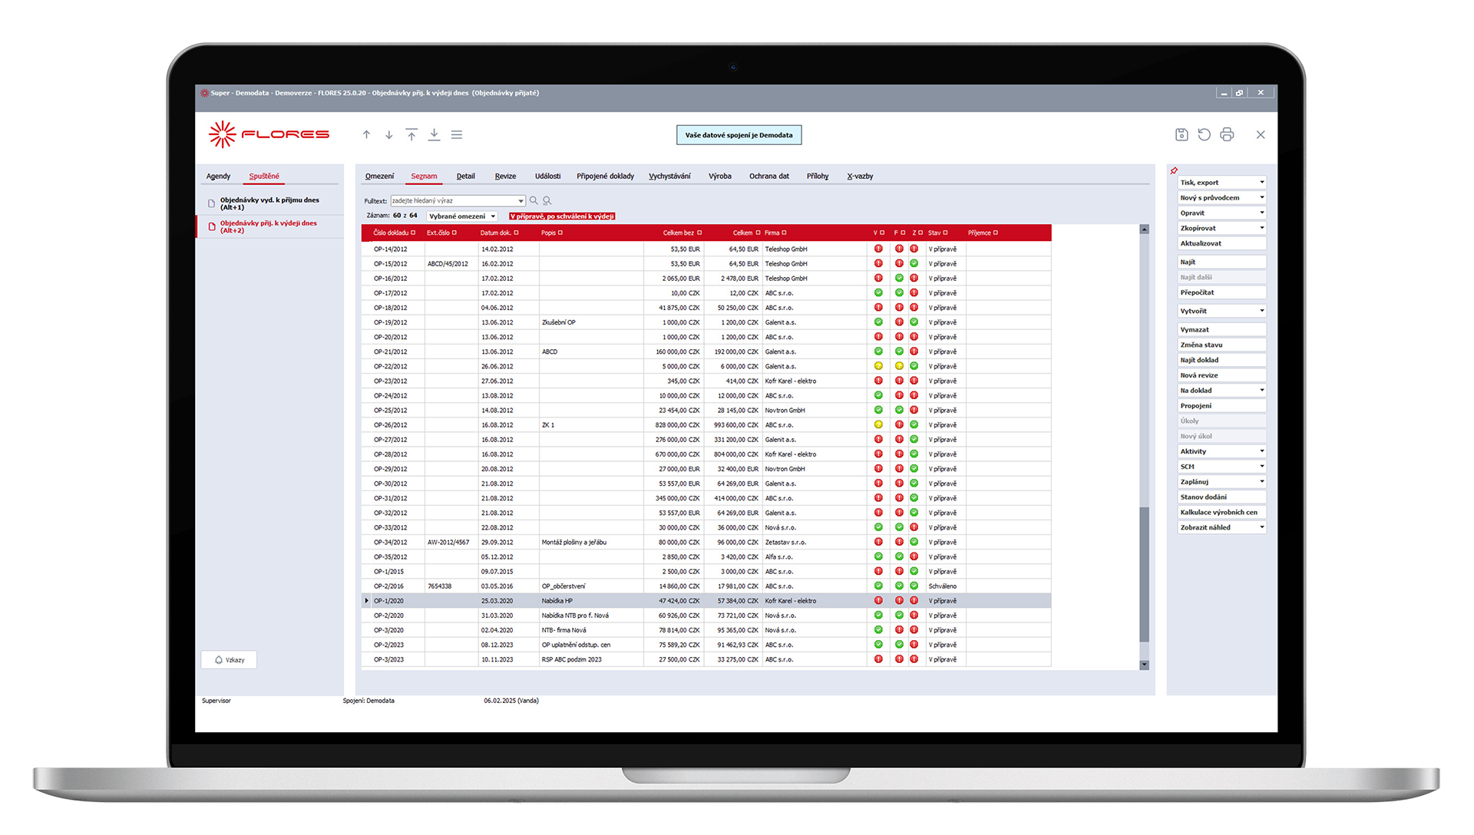
Task: Click the printer icon in top toolbar
Action: 1227,135
